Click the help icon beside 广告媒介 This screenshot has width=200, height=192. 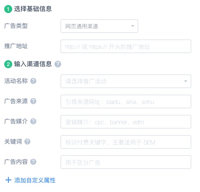tap(33, 121)
